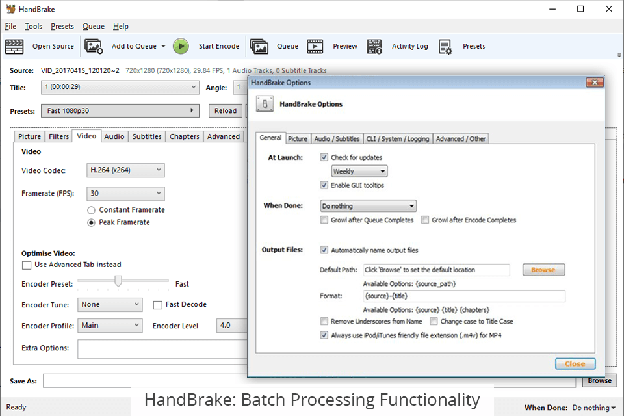
Task: Switch to the Advanced tab in main window
Action: pos(223,136)
